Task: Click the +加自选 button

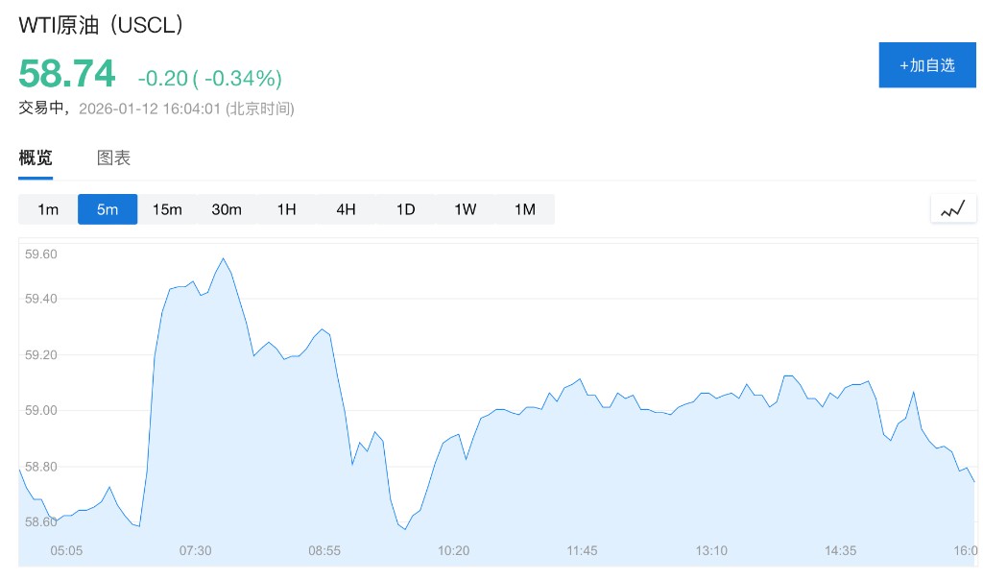Action: tap(926, 65)
